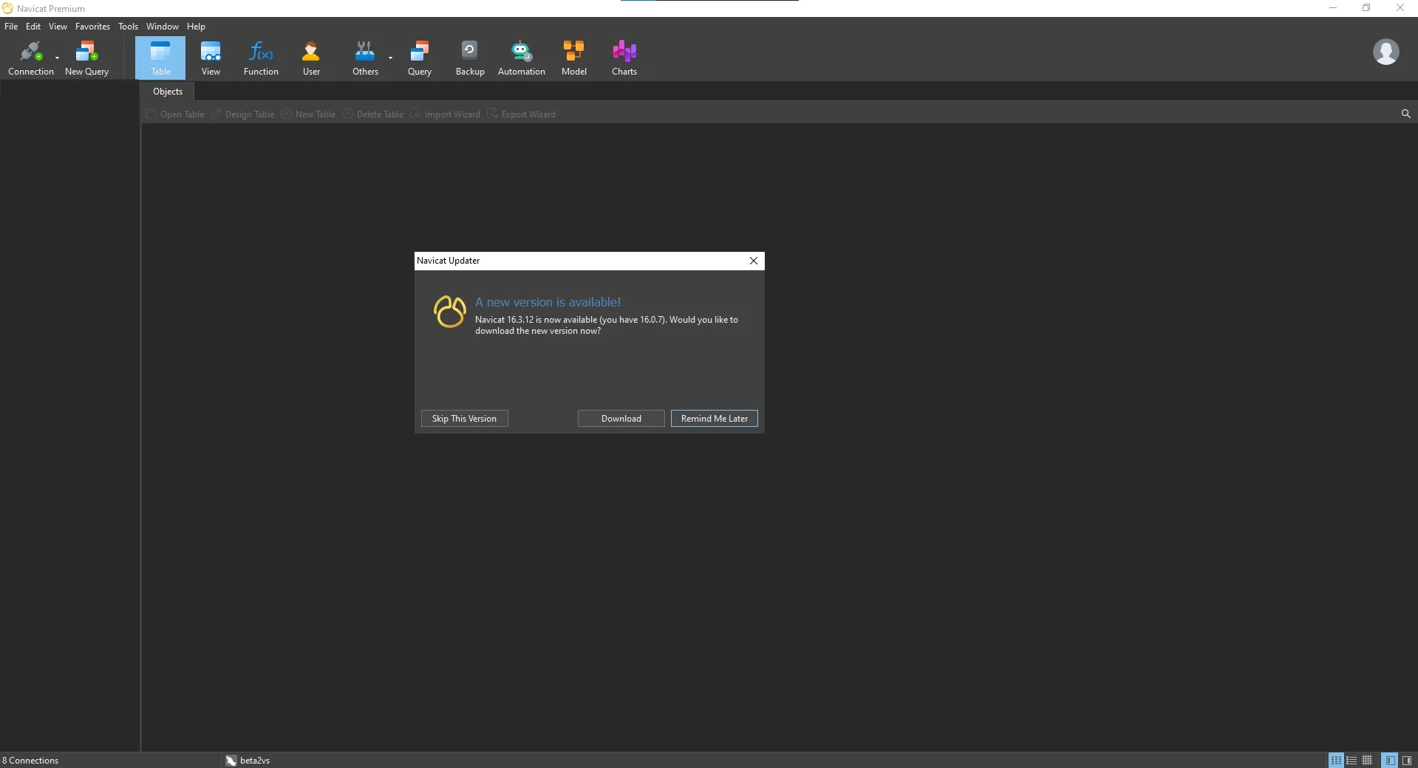Launch the Import Wizard
This screenshot has height=768, width=1418.
click(x=445, y=114)
